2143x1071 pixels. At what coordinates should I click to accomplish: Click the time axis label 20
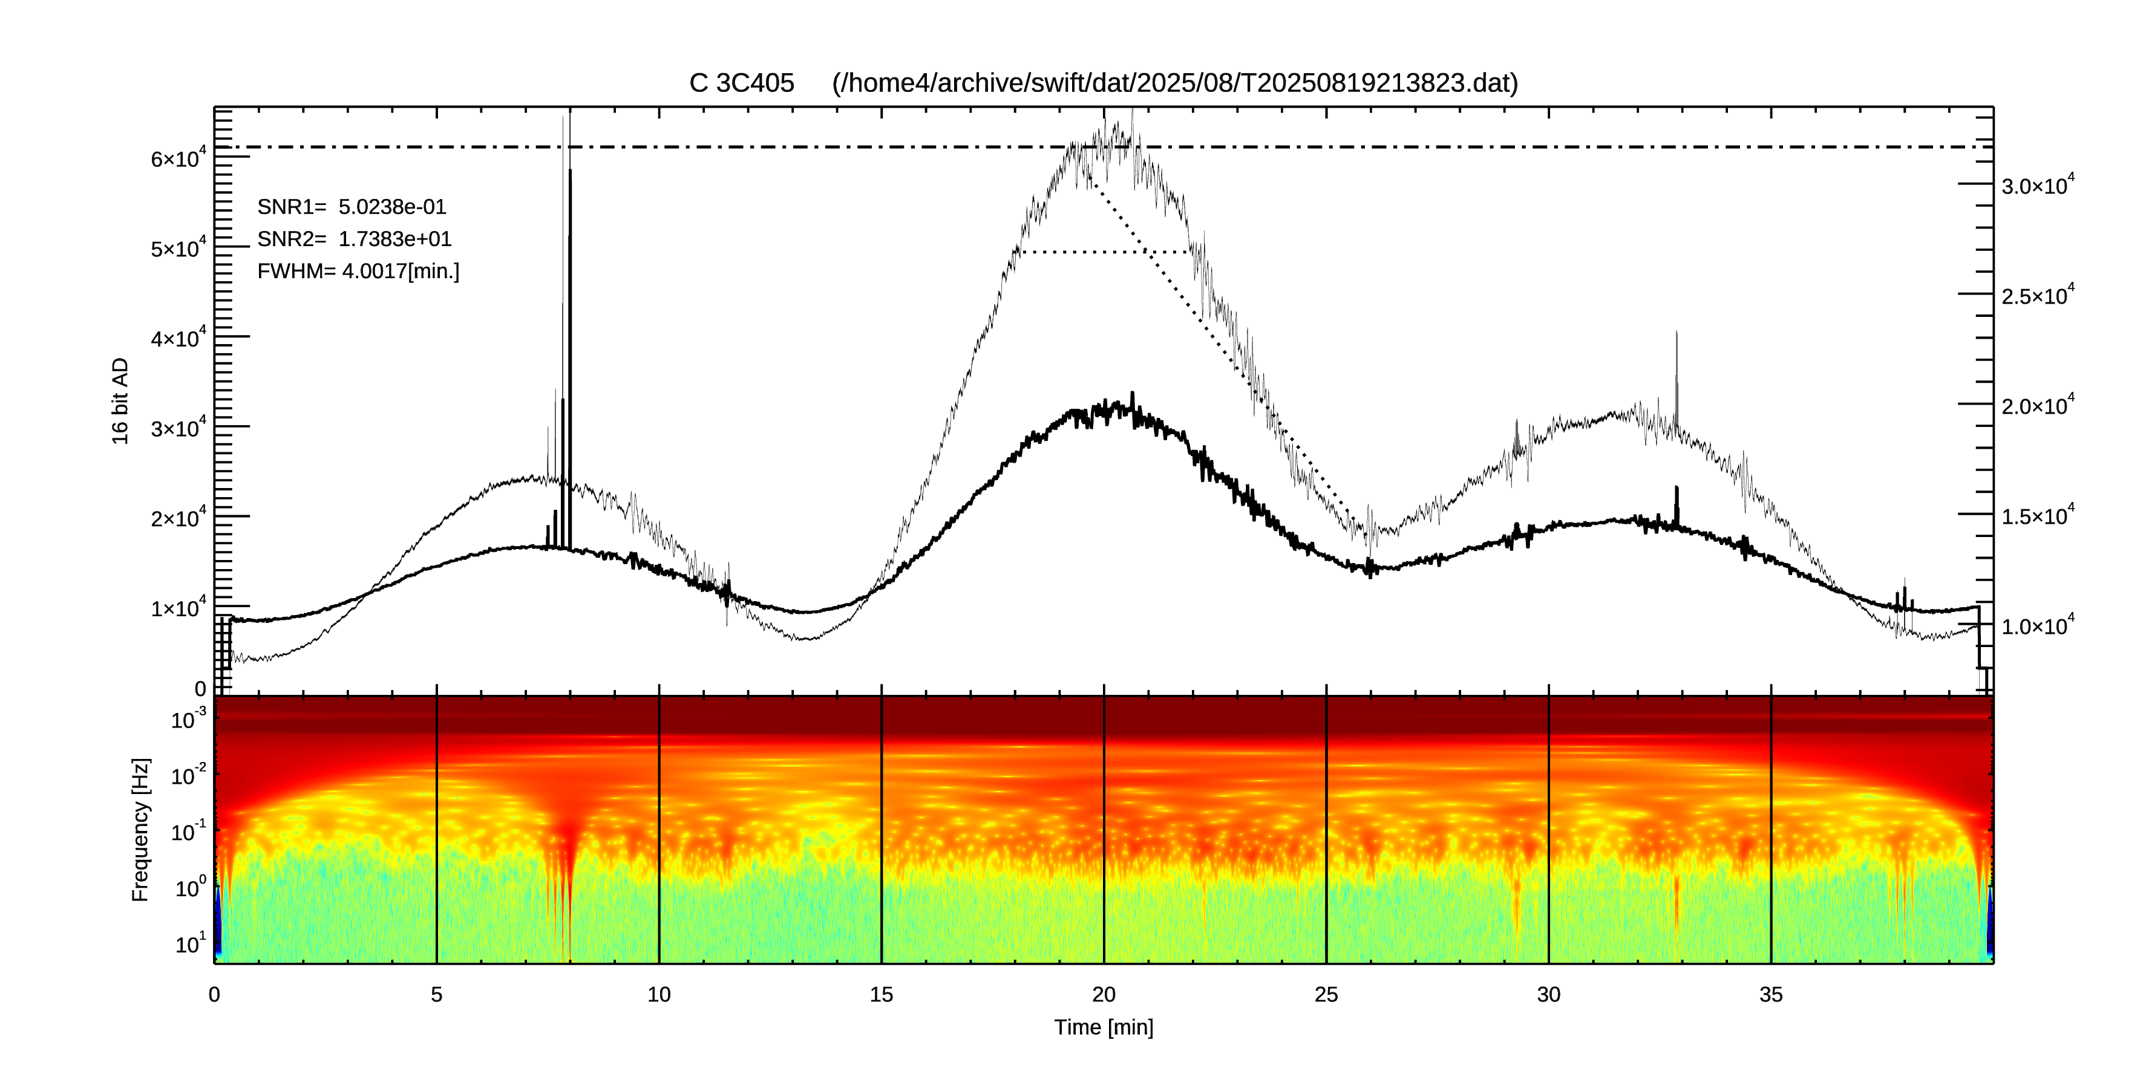(x=1104, y=994)
